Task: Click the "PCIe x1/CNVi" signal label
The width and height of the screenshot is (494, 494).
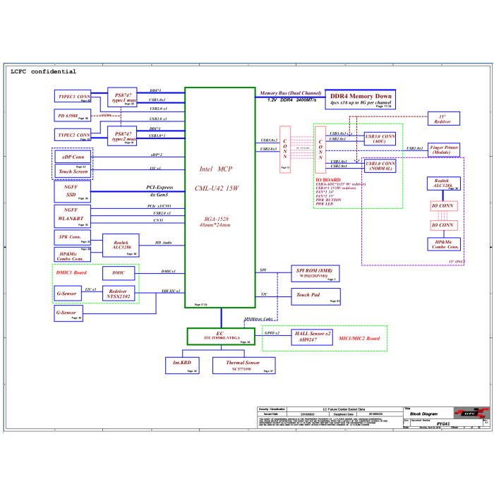Action: pyautogui.click(x=159, y=206)
